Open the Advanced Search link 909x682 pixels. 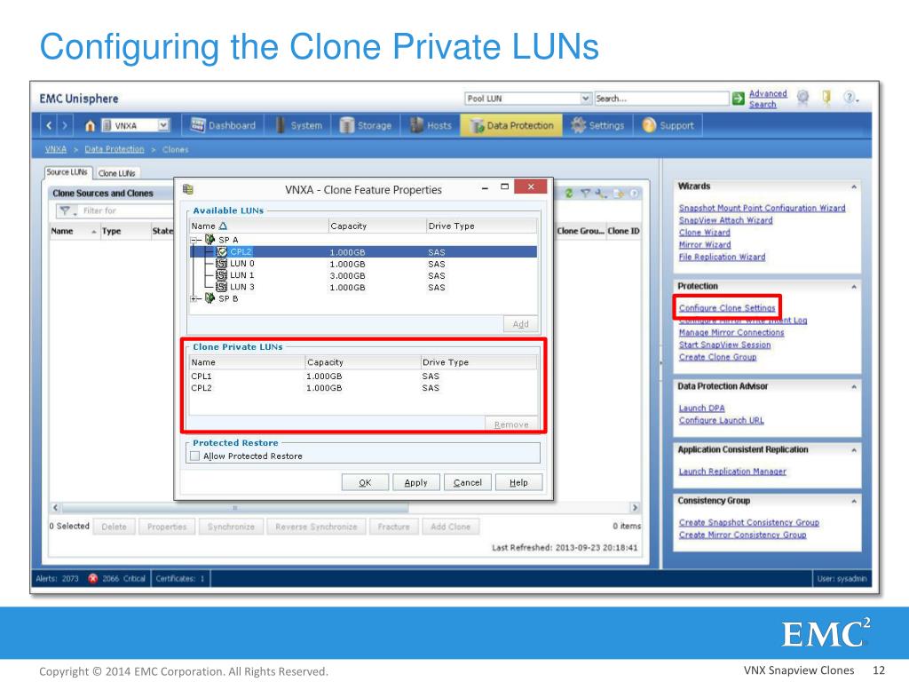768,99
